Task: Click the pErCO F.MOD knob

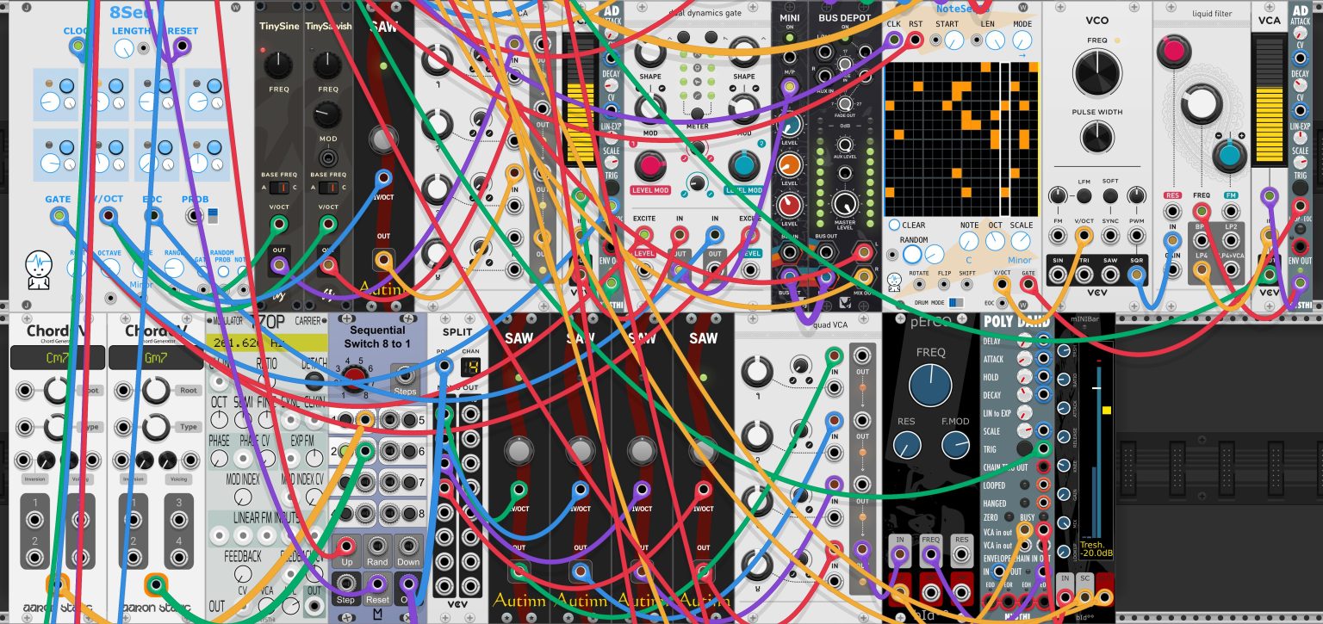Action: [x=955, y=445]
